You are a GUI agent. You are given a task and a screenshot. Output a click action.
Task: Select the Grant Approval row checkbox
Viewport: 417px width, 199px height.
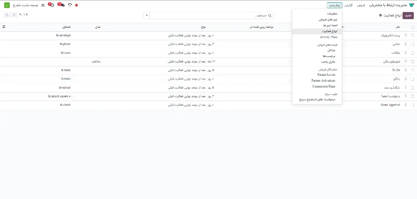412,105
